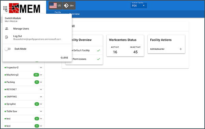This screenshot has height=129, width=205.
Task: Click the Packing green count badge
Action: (x=37, y=82)
